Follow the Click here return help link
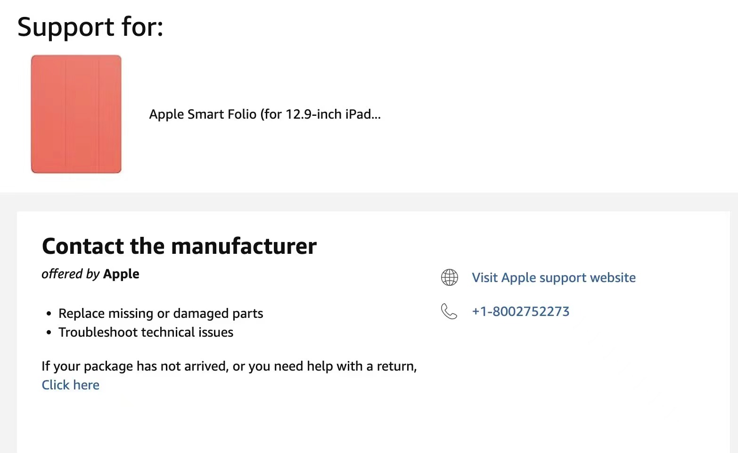738x453 pixels. coord(71,385)
